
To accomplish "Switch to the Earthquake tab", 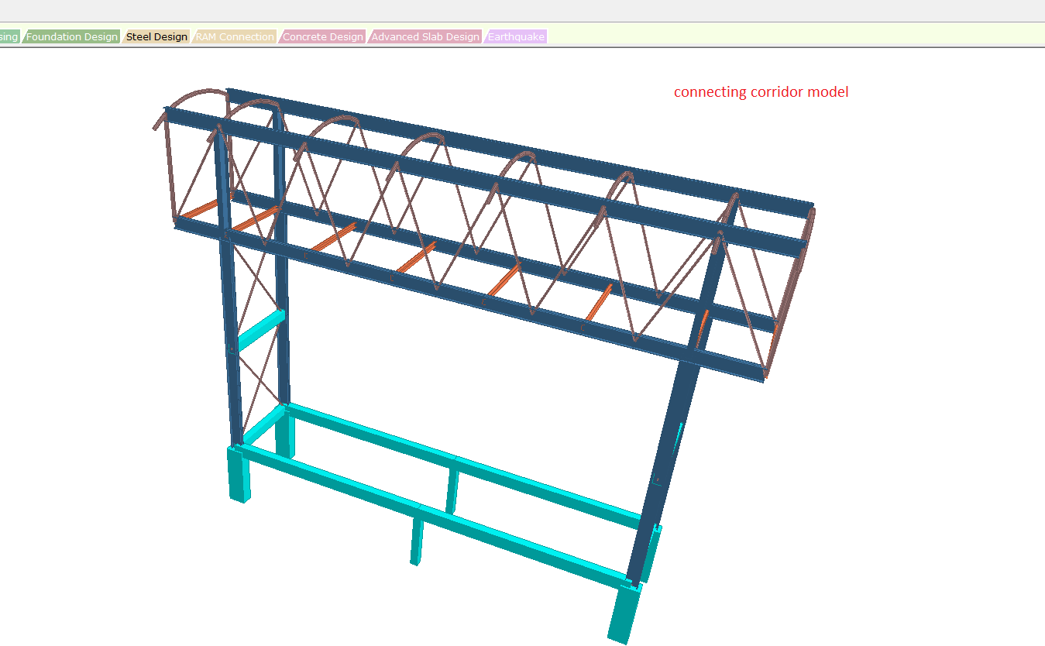I will (x=516, y=36).
